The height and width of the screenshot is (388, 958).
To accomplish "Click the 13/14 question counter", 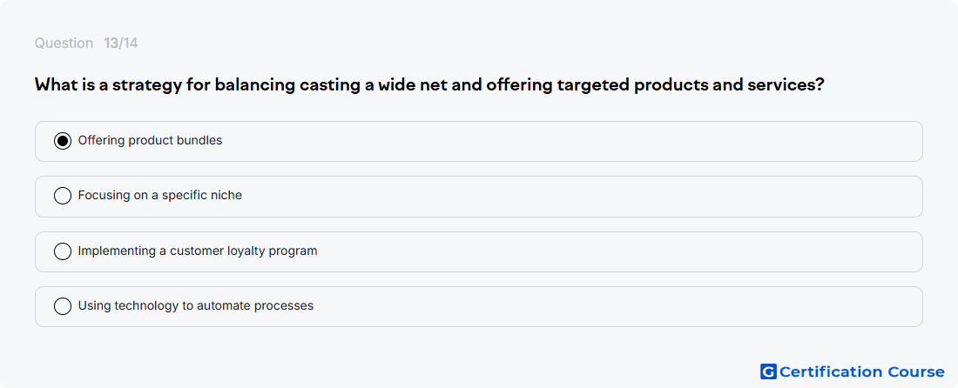I will 120,43.
